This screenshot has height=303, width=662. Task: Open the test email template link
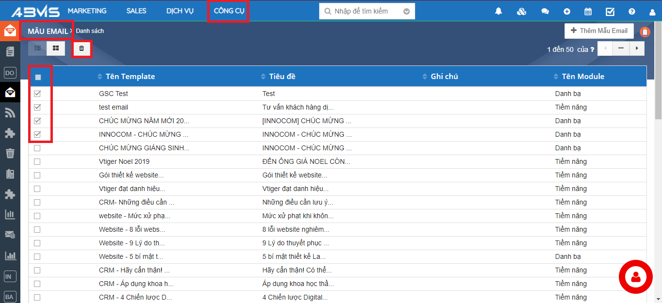(113, 107)
